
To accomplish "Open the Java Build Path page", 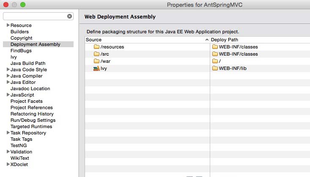I will coord(28,63).
